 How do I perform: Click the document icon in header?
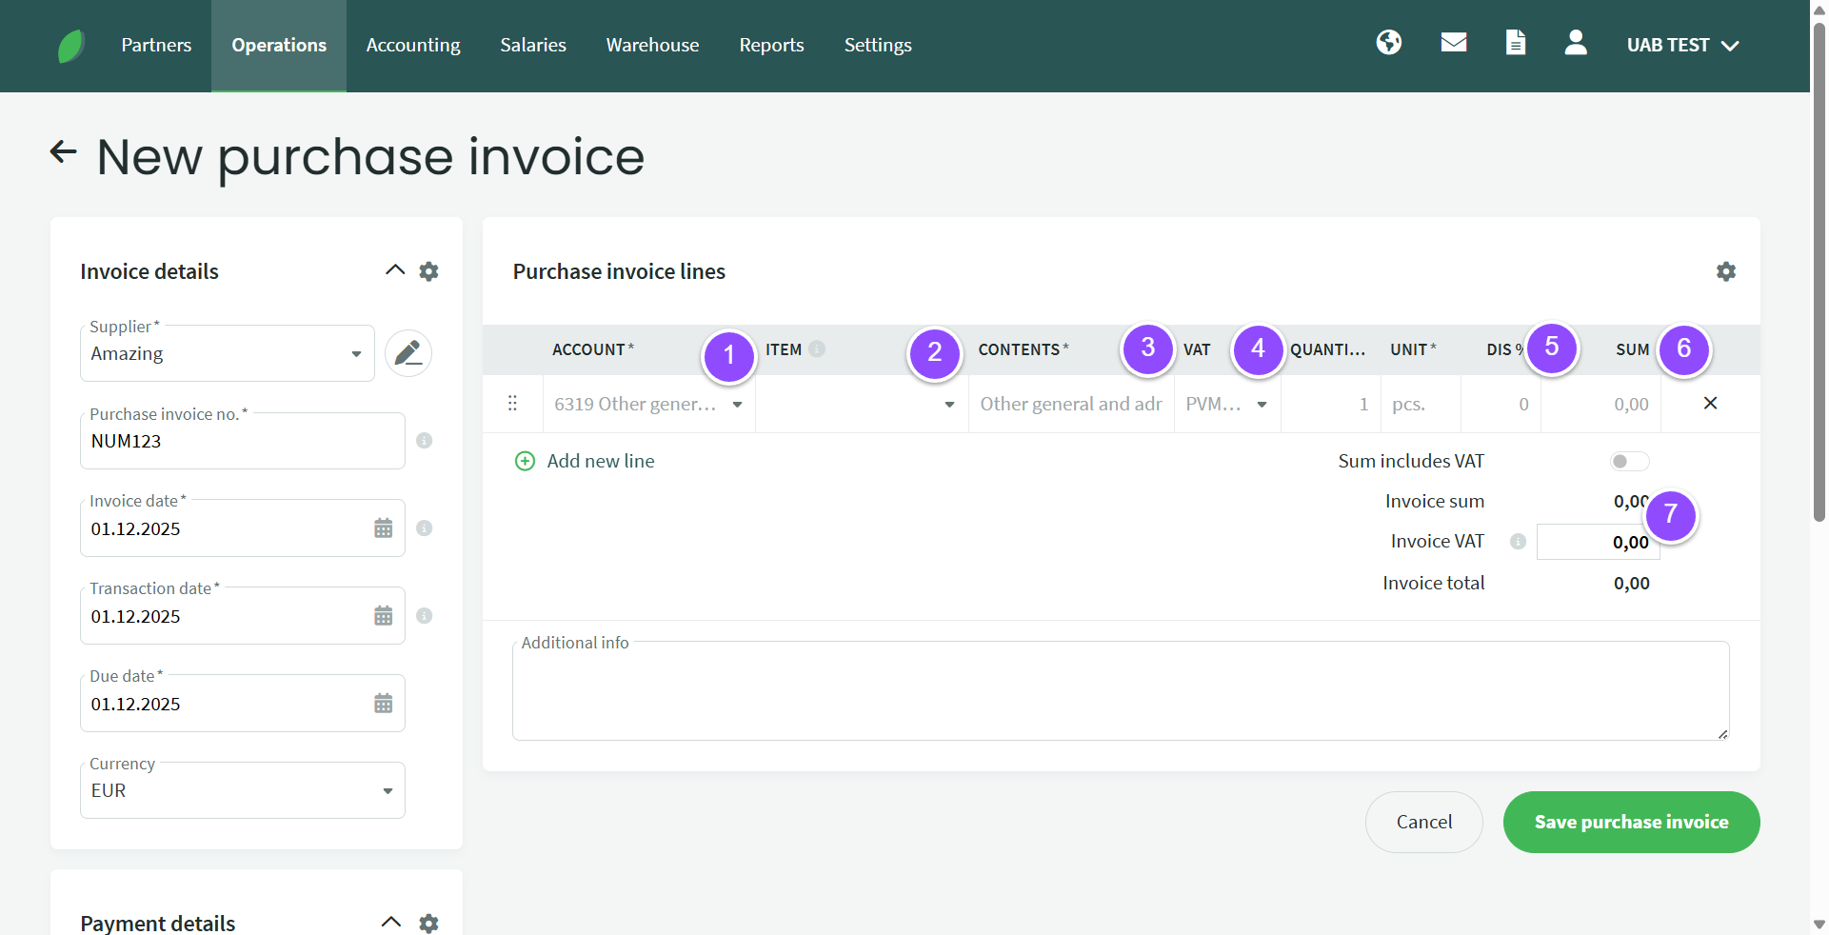tap(1515, 43)
